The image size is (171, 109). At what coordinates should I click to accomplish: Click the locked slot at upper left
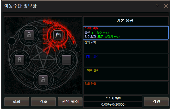[29, 35]
